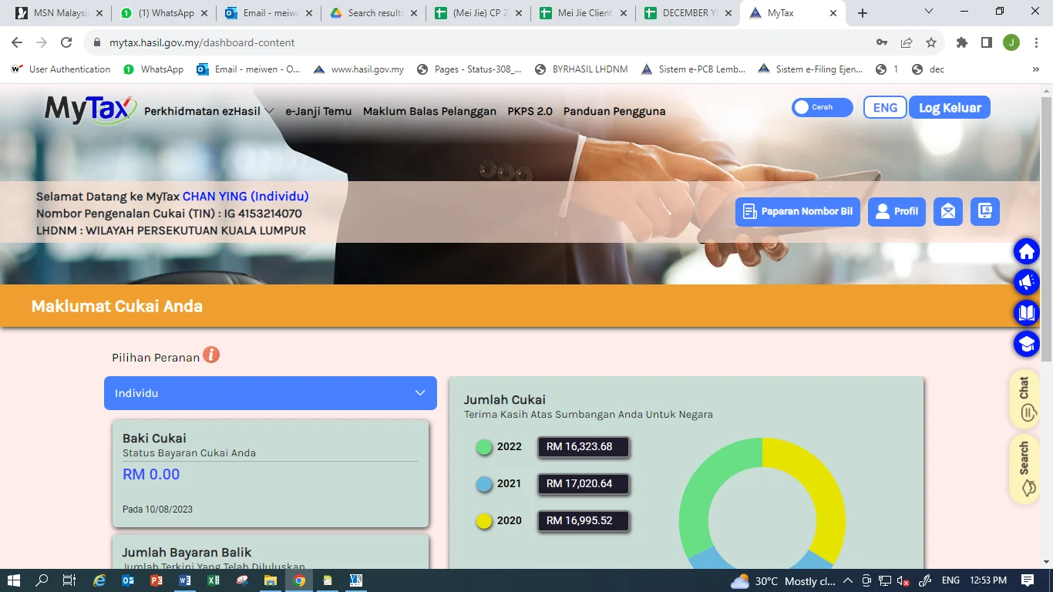
Task: Open the BYRHASIL LHDNM bookmark
Action: click(581, 69)
